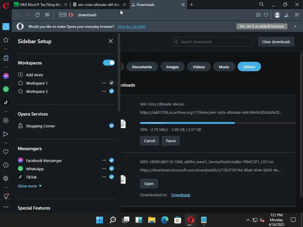This screenshot has height=227, width=303.
Task: Uncheck Workspace 2 checkmark
Action: click(x=112, y=91)
